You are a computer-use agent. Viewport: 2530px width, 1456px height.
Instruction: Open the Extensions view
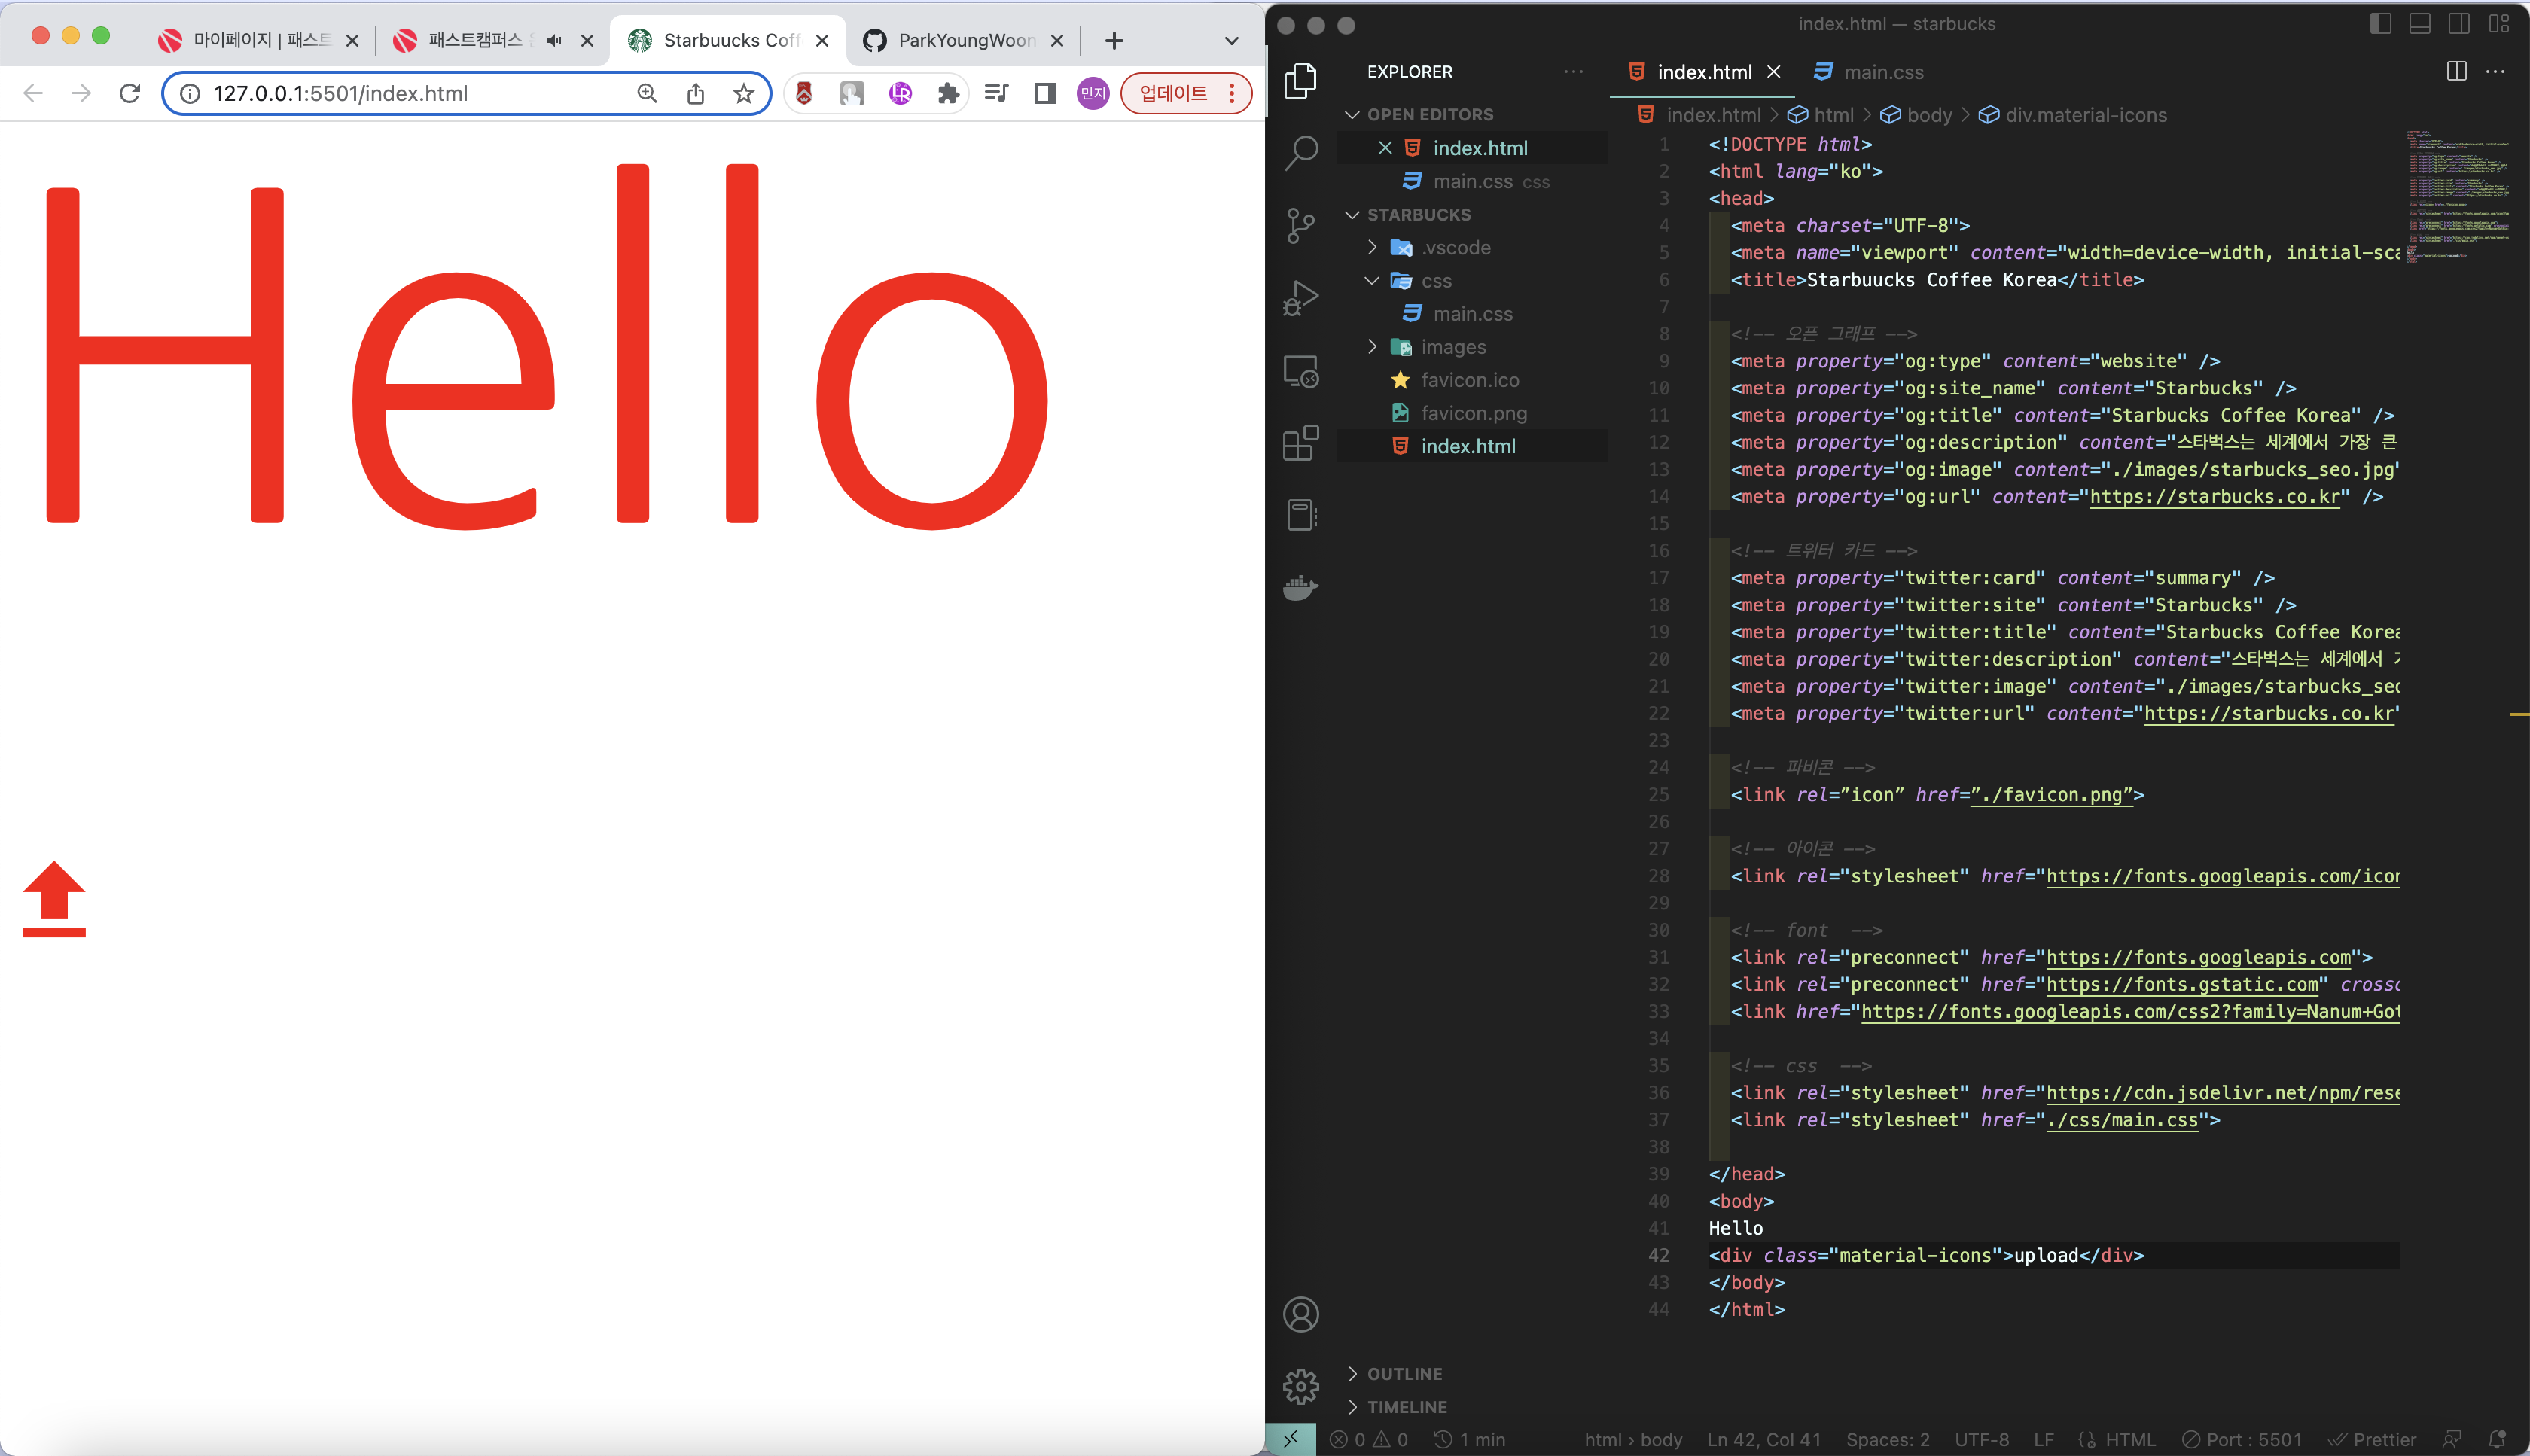point(1301,443)
